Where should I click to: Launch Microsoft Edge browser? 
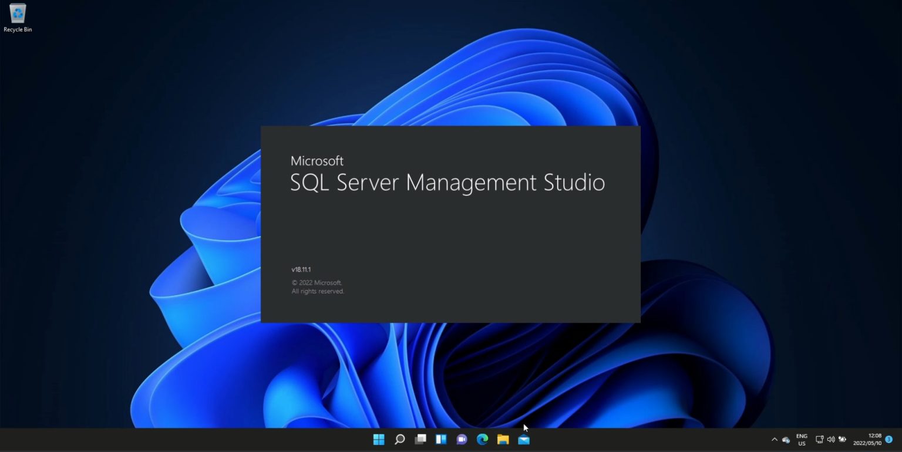coord(482,439)
